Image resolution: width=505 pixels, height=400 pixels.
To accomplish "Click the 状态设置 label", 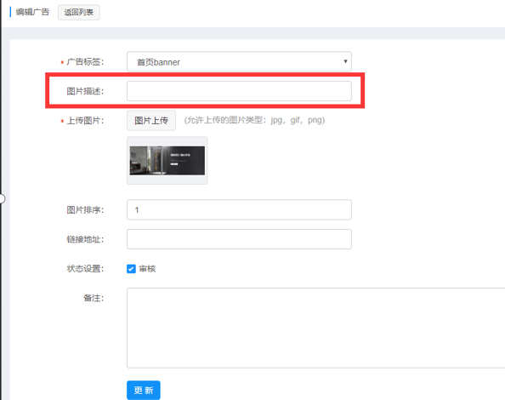I will (x=85, y=269).
